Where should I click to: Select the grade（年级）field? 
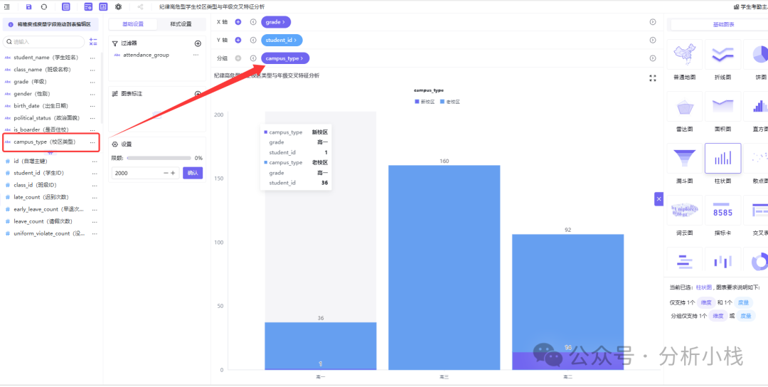pos(31,81)
